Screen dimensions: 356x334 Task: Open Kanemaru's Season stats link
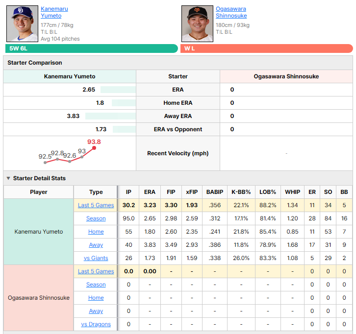(x=96, y=218)
